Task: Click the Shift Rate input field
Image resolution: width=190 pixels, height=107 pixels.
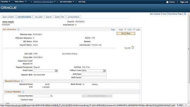Action: click(x=94, y=74)
